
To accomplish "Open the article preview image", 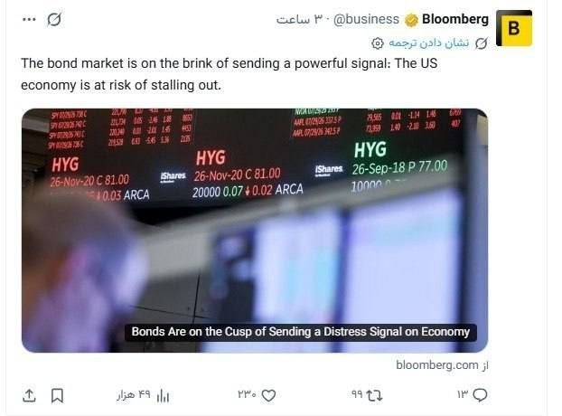I will tap(255, 231).
